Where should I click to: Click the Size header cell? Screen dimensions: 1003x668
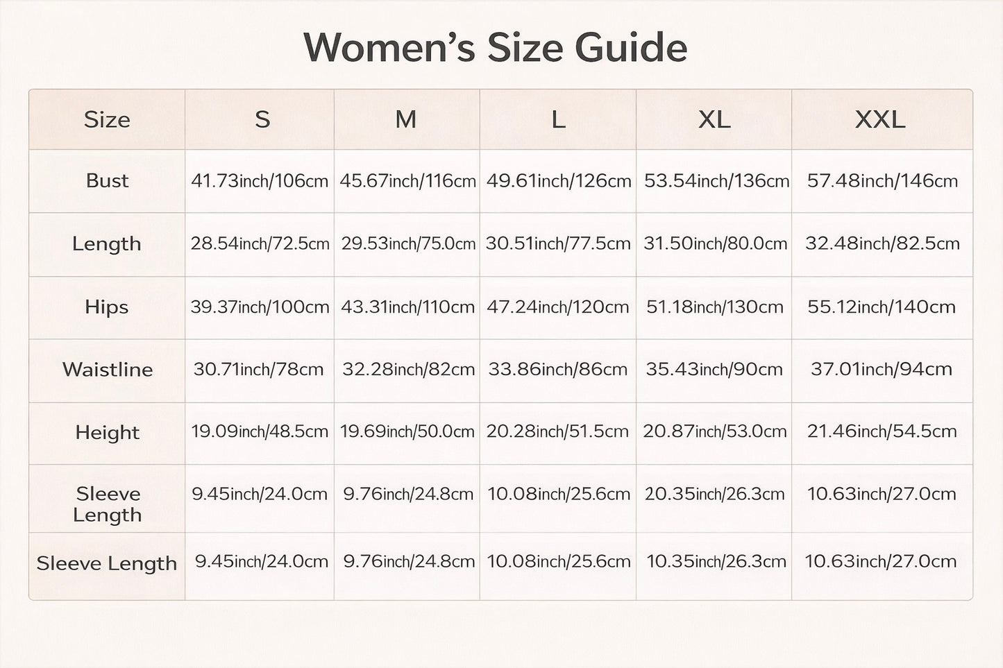point(107,119)
